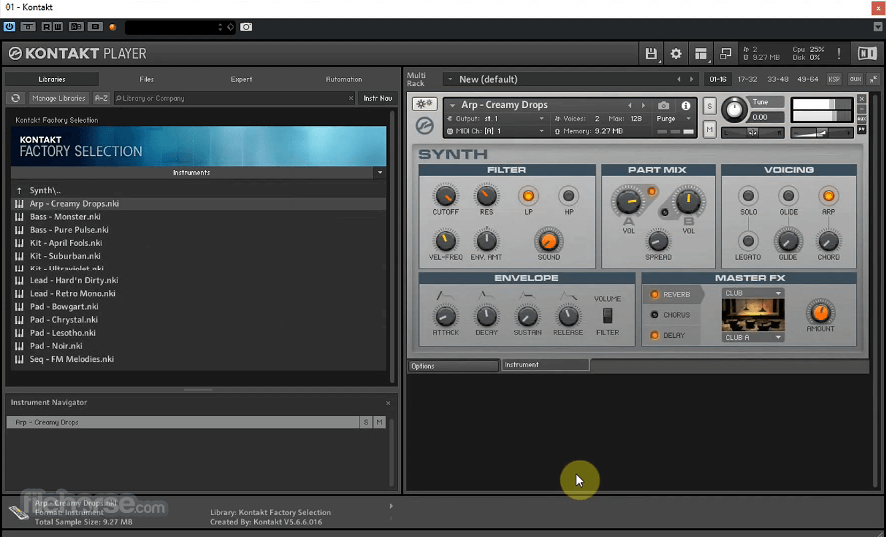The height and width of the screenshot is (537, 886).
Task: Select previous instrument with left arrow
Action: (x=630, y=105)
